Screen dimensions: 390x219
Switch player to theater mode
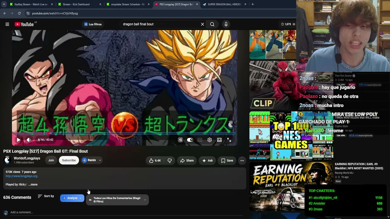pyautogui.click(x=219, y=140)
